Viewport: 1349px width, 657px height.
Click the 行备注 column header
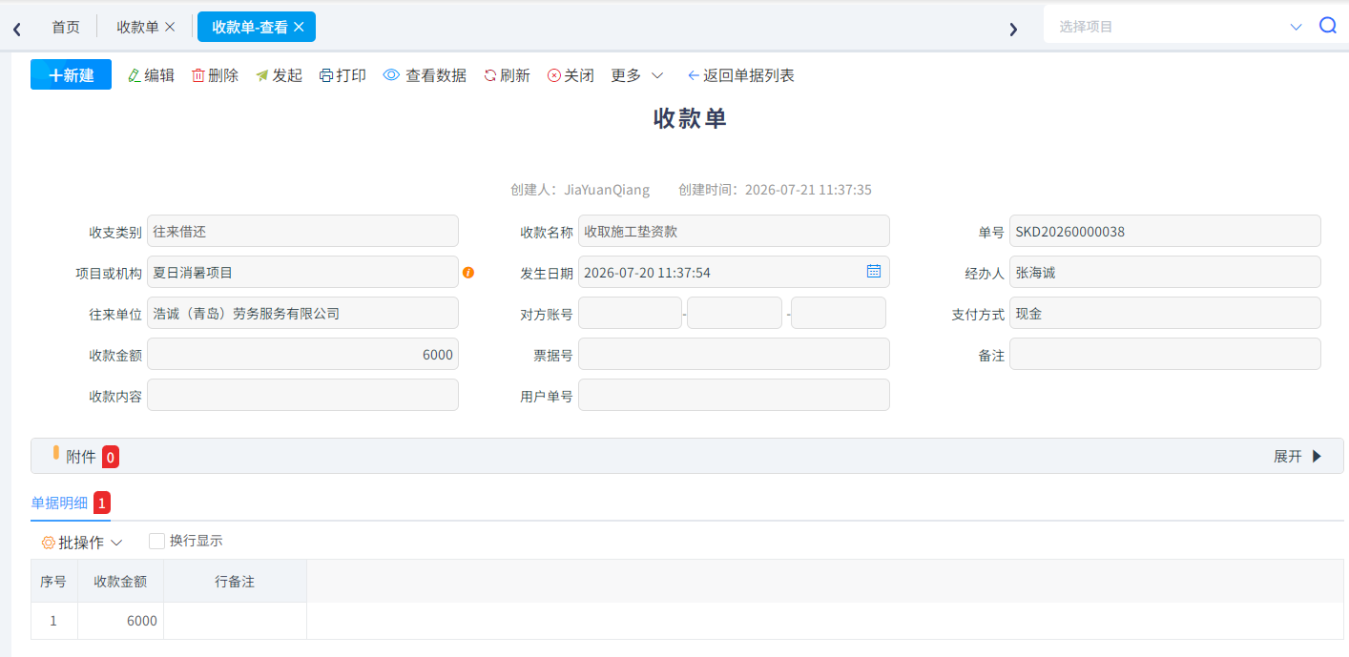tap(235, 581)
